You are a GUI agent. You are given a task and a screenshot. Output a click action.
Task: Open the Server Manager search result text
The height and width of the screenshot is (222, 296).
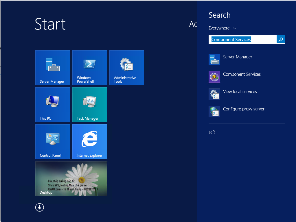pos(238,57)
